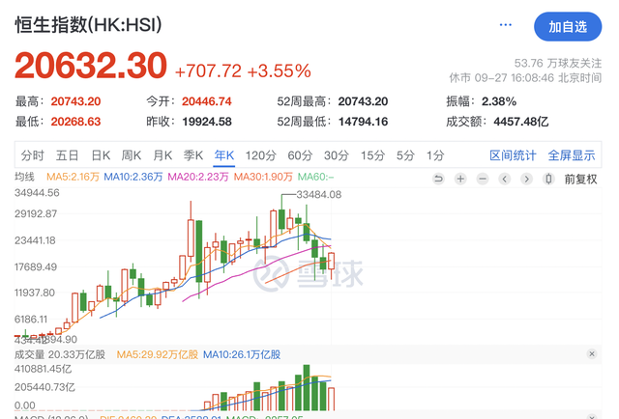Screen dimensions: 619x419
Task: Click the MA5:2.16万 indicator label
Action: (74, 177)
